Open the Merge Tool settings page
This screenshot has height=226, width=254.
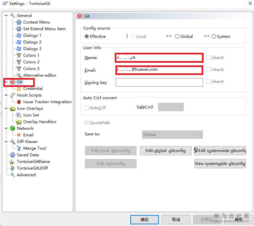coord(35,148)
